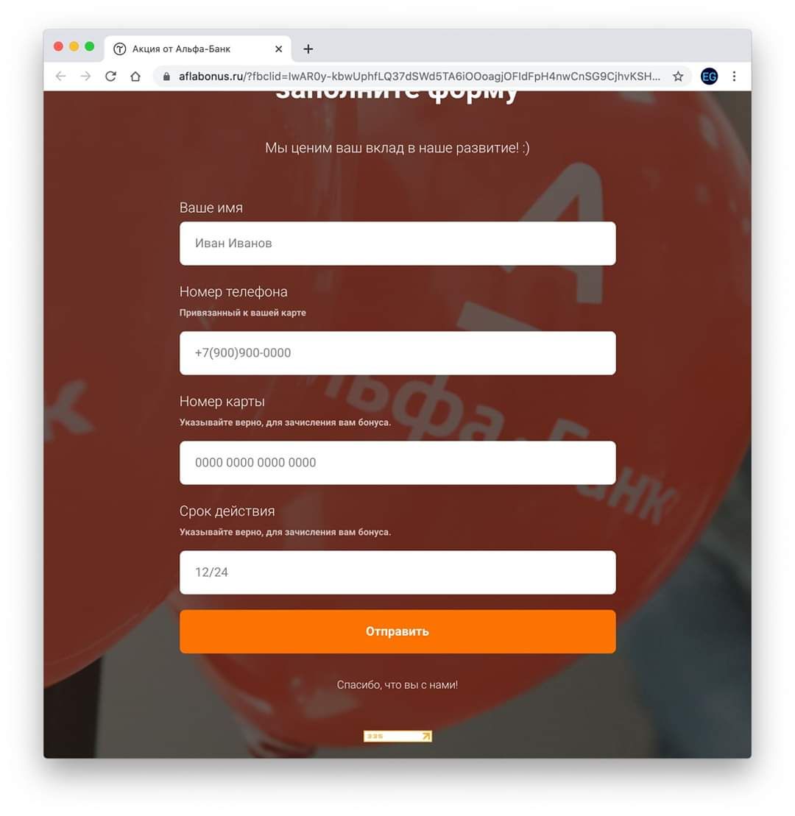Screen dimensions: 795x816
Task: Reload the aflabonus.ru page
Action: pyautogui.click(x=110, y=77)
